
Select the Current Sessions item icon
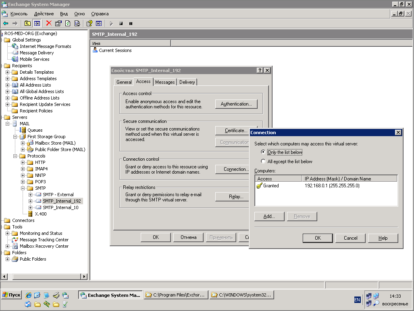(95, 50)
